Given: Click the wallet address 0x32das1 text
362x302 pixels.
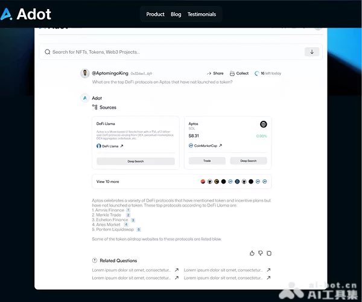Looking at the screenshot, I should [x=141, y=74].
